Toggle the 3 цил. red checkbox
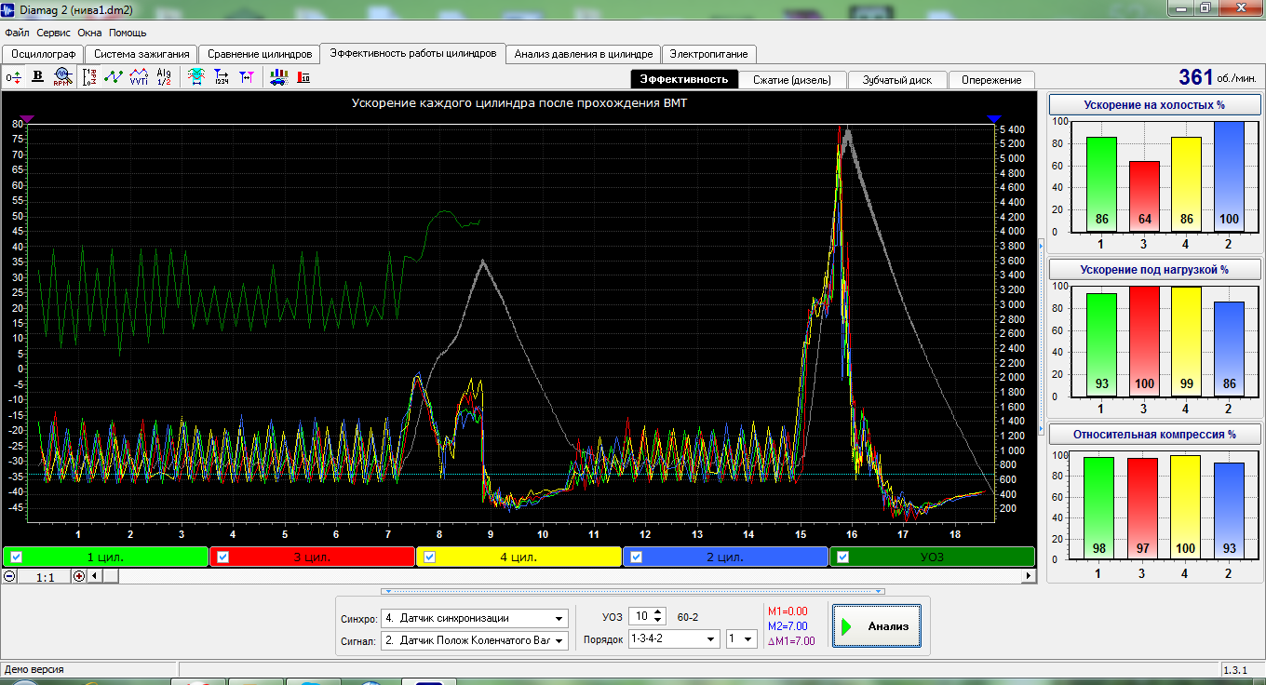Image resolution: width=1266 pixels, height=685 pixels. [222, 557]
